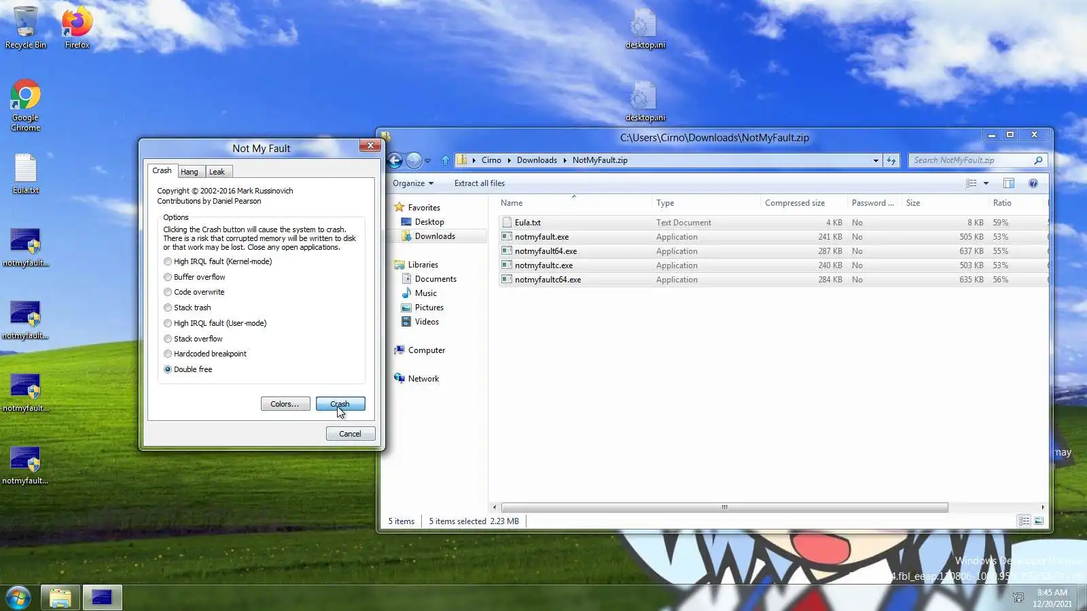Switch to the Hang tab
1087x611 pixels.
[190, 172]
